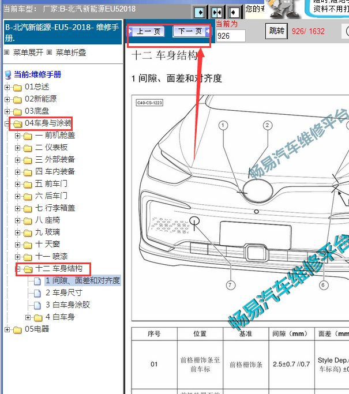Click the B-北汽新能源-EU5-2018 维修手册 title
The image size is (349, 394).
[x=62, y=32]
